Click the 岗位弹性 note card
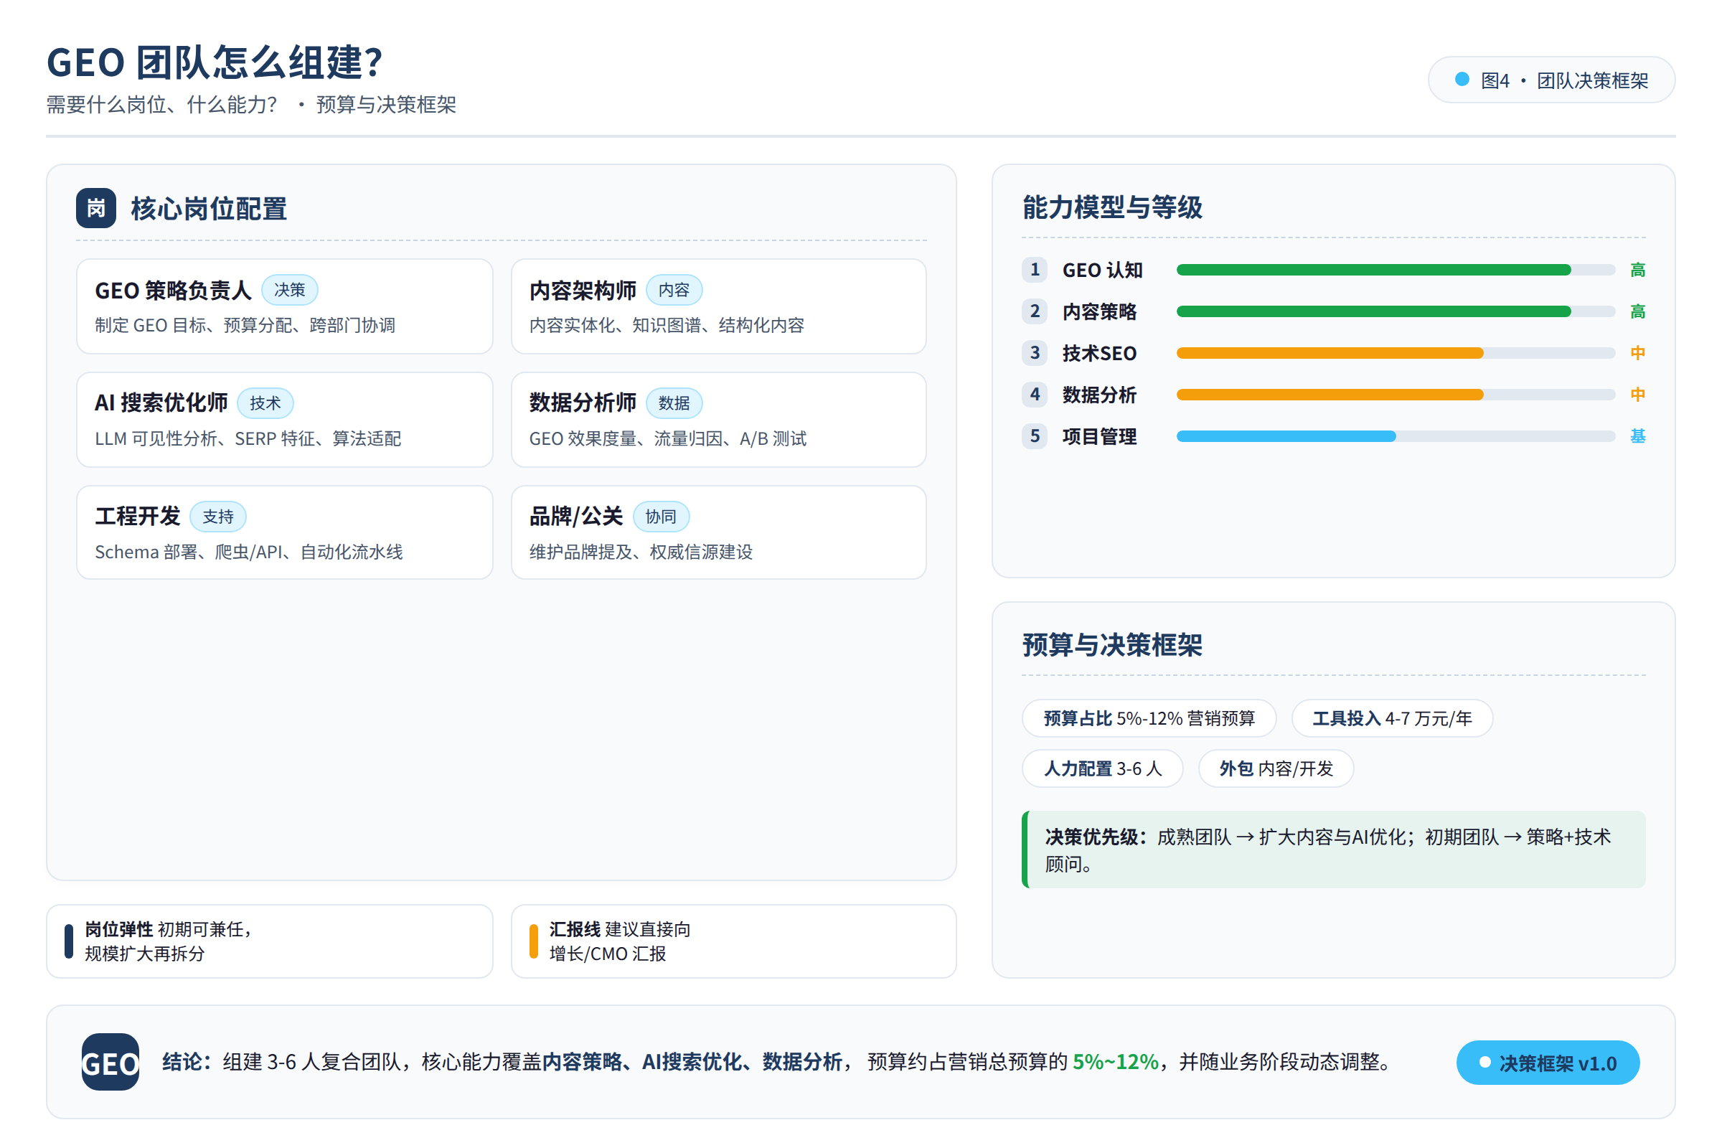 (x=270, y=941)
